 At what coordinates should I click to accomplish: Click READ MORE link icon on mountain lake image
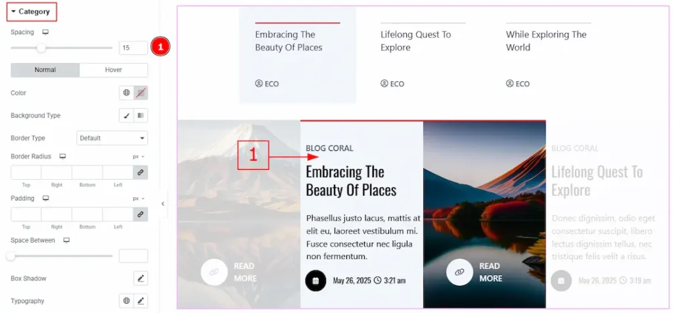[x=459, y=272]
